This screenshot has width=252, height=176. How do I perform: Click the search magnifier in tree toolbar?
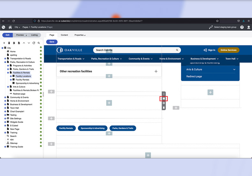point(39,43)
